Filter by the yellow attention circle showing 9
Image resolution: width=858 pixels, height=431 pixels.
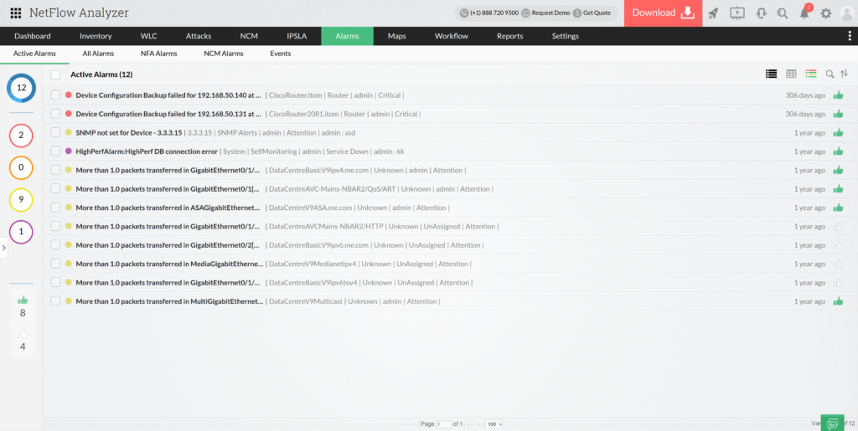coord(21,200)
